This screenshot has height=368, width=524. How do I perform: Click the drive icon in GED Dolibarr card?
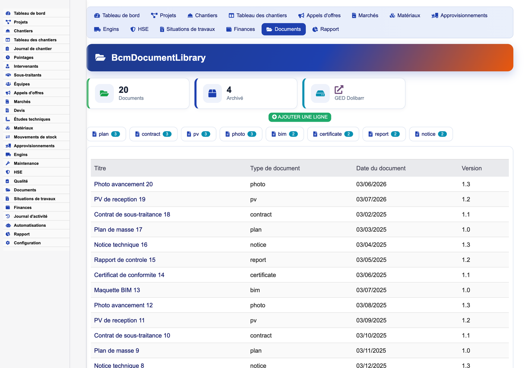320,93
